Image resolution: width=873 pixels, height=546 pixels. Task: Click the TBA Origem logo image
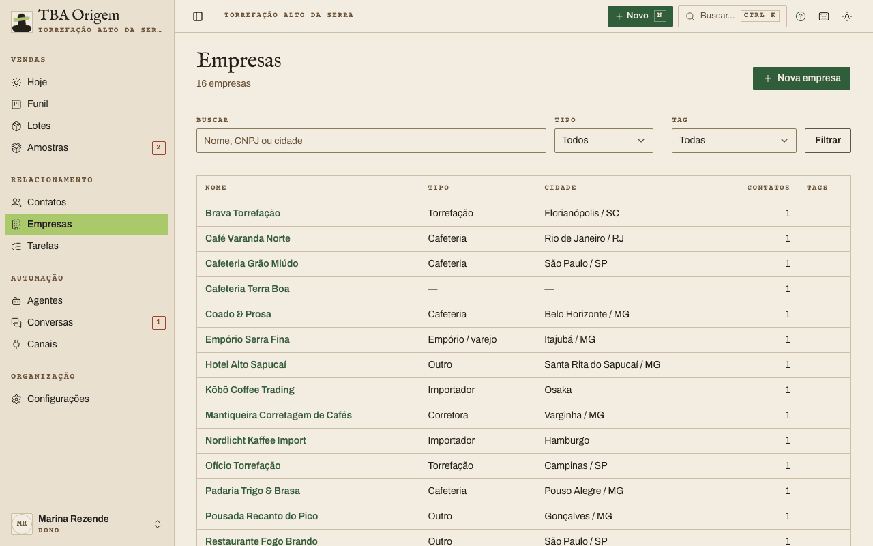pos(22,22)
